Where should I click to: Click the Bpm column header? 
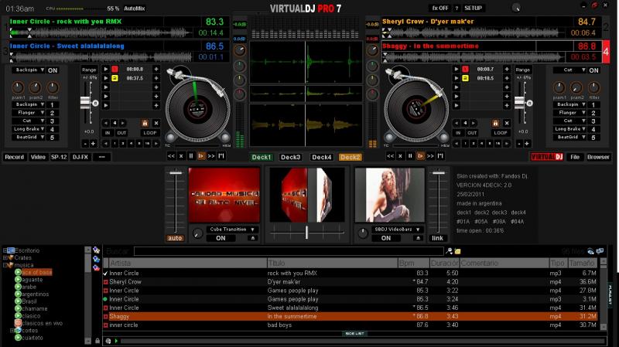[413, 263]
